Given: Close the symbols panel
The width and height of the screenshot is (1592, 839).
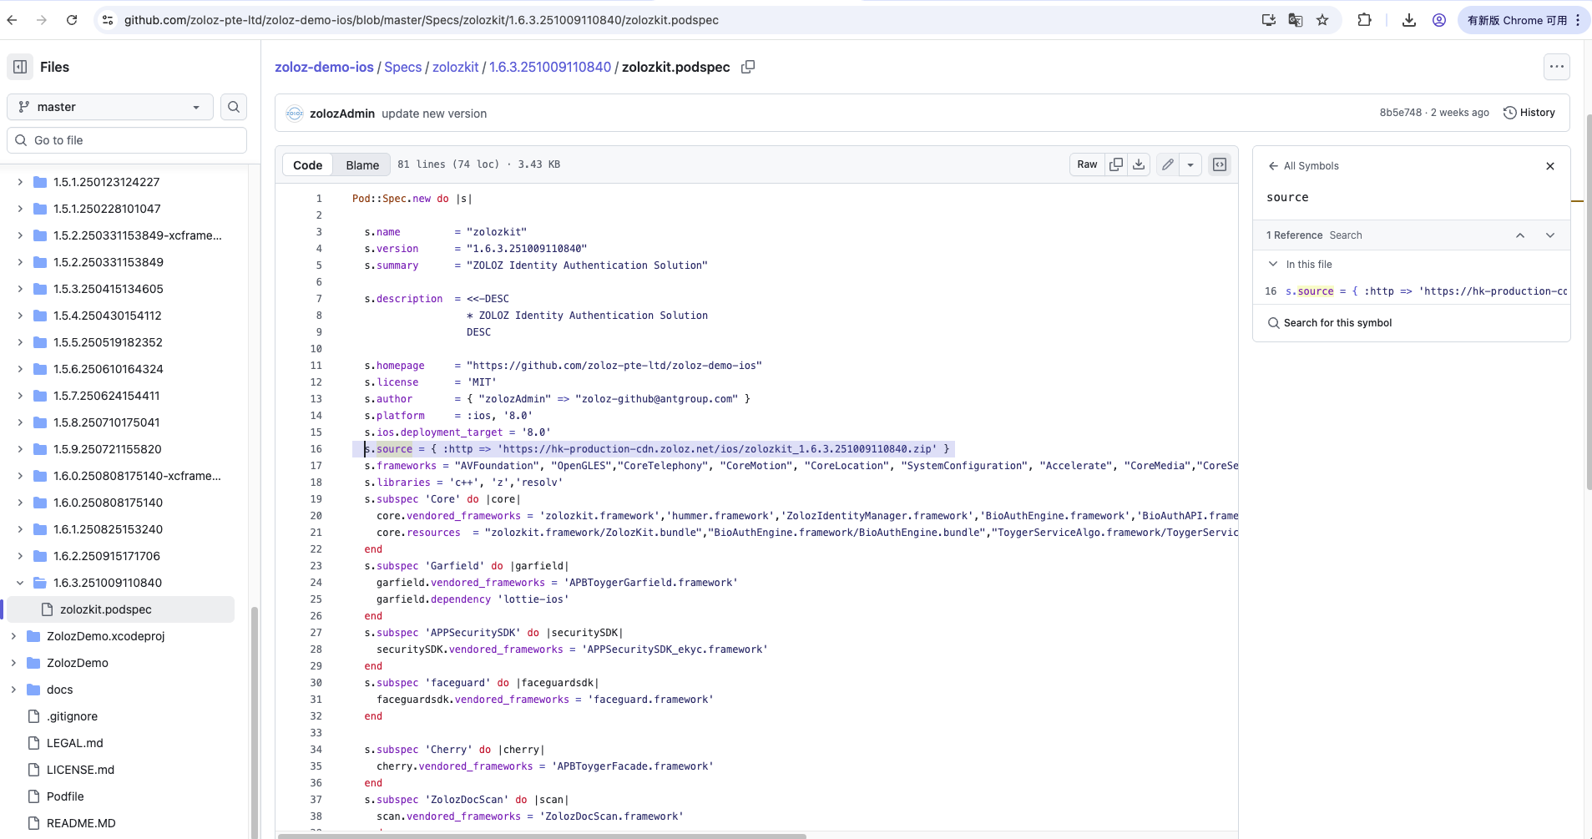Looking at the screenshot, I should coord(1550,166).
